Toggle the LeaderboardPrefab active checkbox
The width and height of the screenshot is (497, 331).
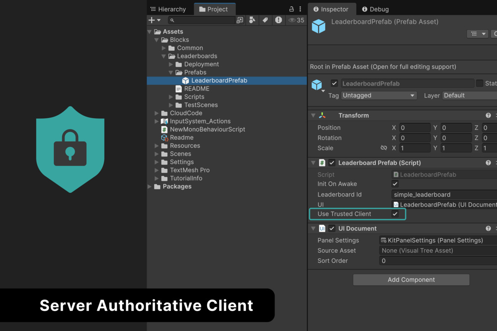[x=335, y=83]
